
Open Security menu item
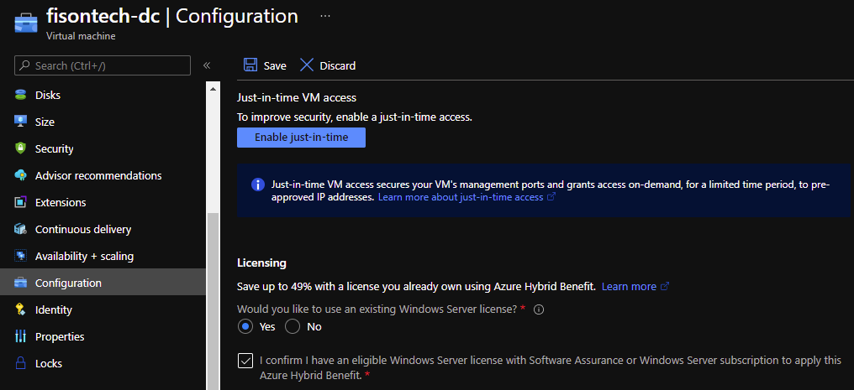(103, 148)
